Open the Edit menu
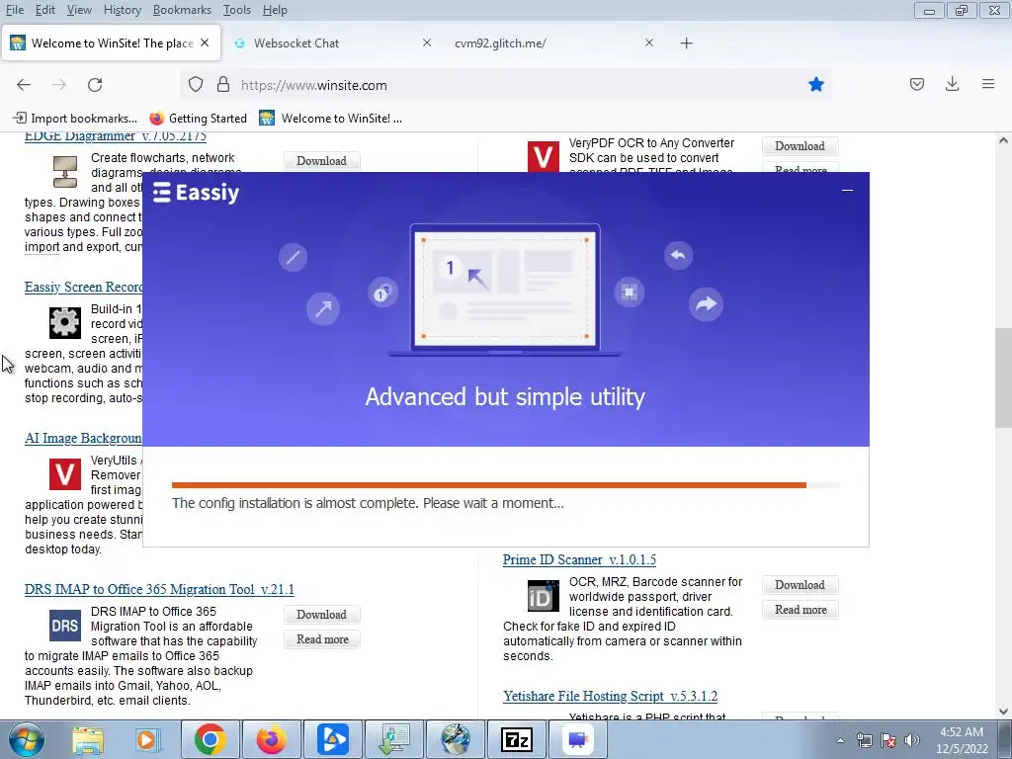 45,10
